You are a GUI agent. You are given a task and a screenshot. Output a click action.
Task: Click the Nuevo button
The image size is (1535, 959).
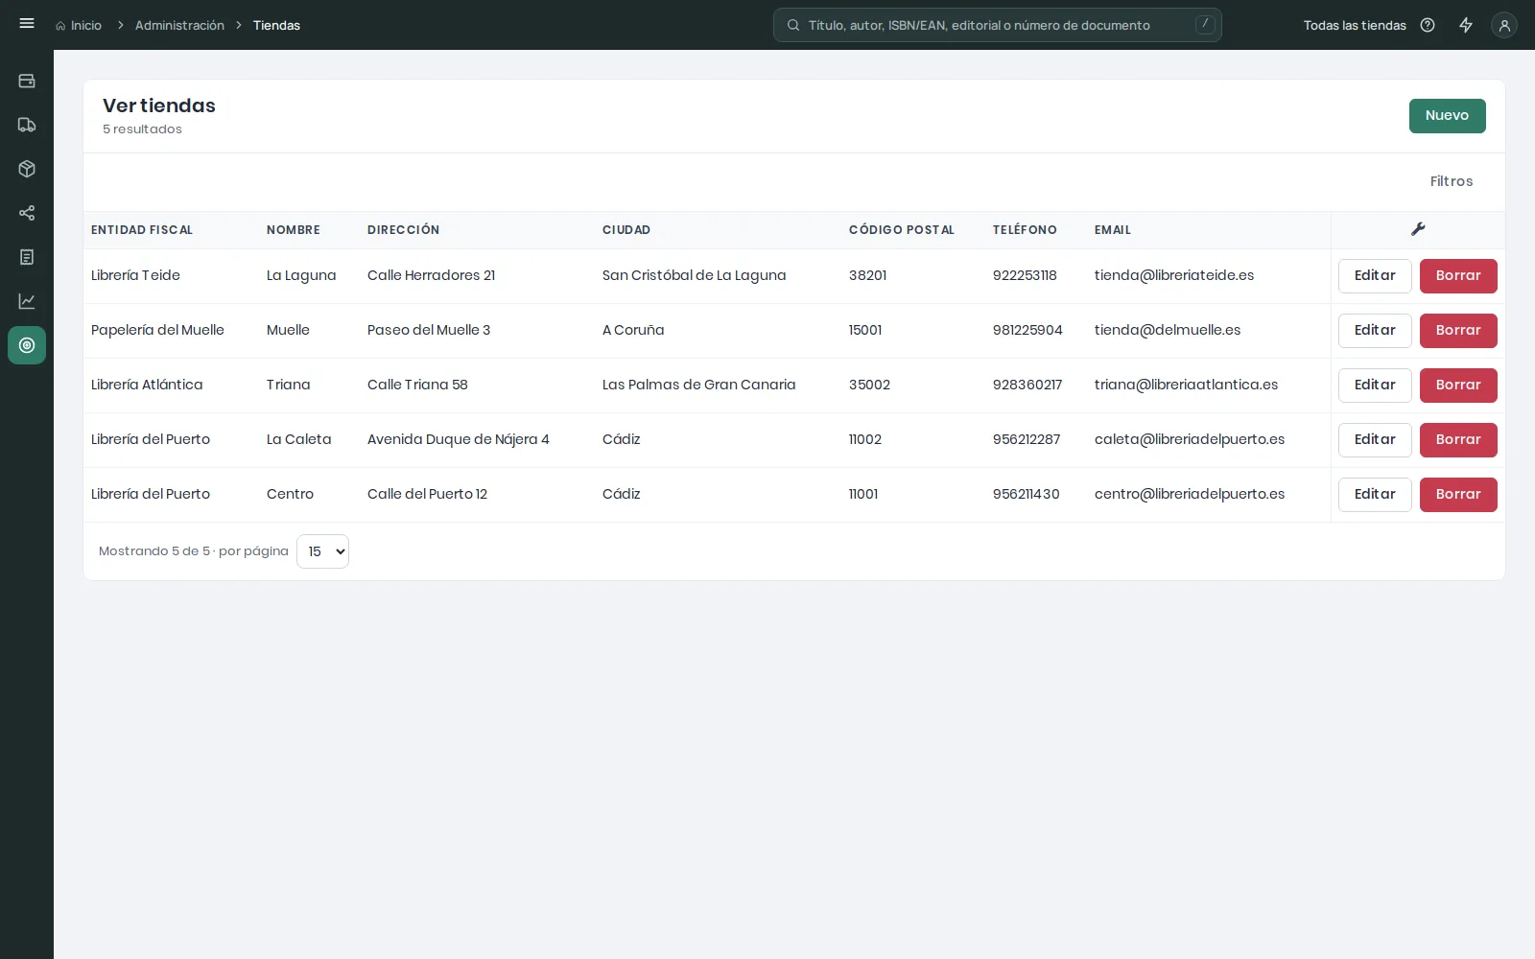tap(1447, 116)
